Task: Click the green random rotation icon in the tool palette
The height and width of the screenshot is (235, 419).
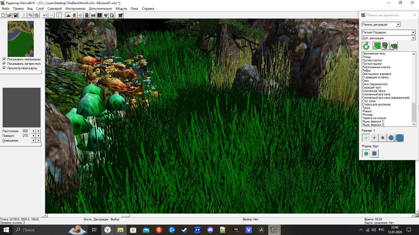Action: pos(366,46)
